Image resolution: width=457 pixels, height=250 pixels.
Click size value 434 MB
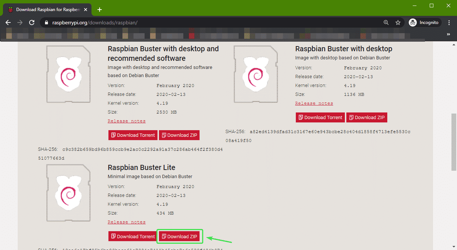click(165, 213)
